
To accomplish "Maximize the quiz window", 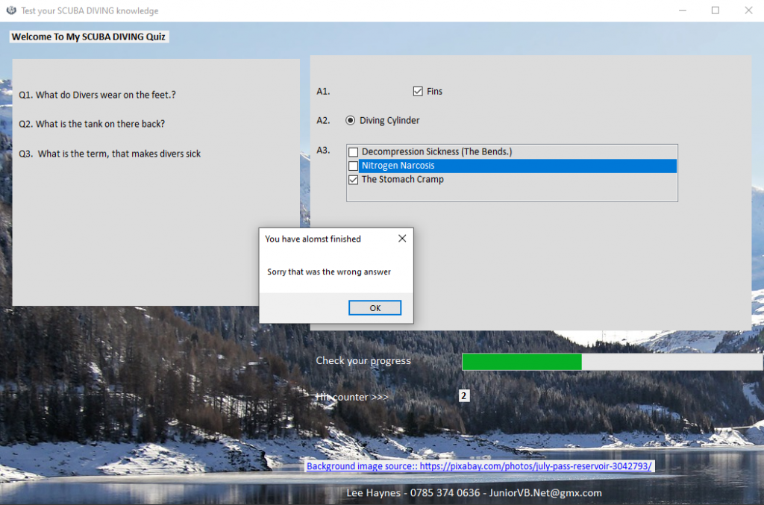I will point(716,10).
